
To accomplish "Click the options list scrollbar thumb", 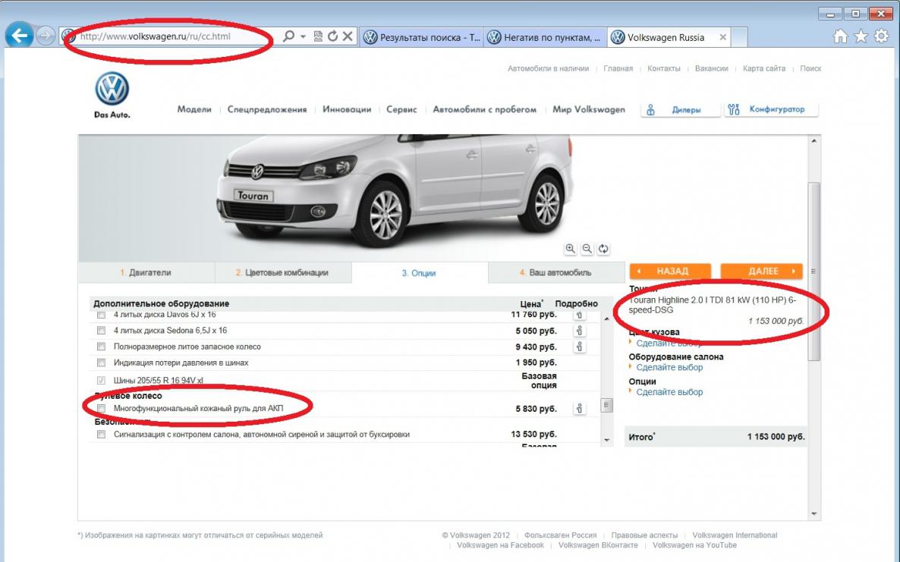I will point(606,406).
